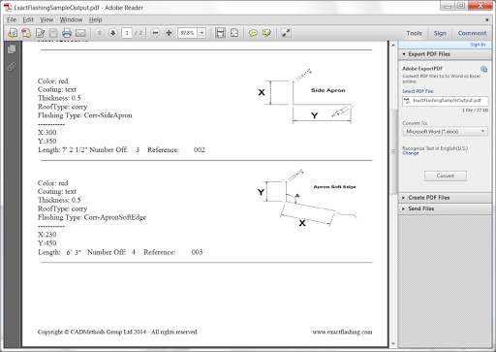The height and width of the screenshot is (352, 496).
Task: Click the Open file toolbar icon
Action: tap(13, 33)
